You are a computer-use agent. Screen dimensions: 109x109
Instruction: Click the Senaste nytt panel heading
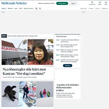[x=61, y=37]
